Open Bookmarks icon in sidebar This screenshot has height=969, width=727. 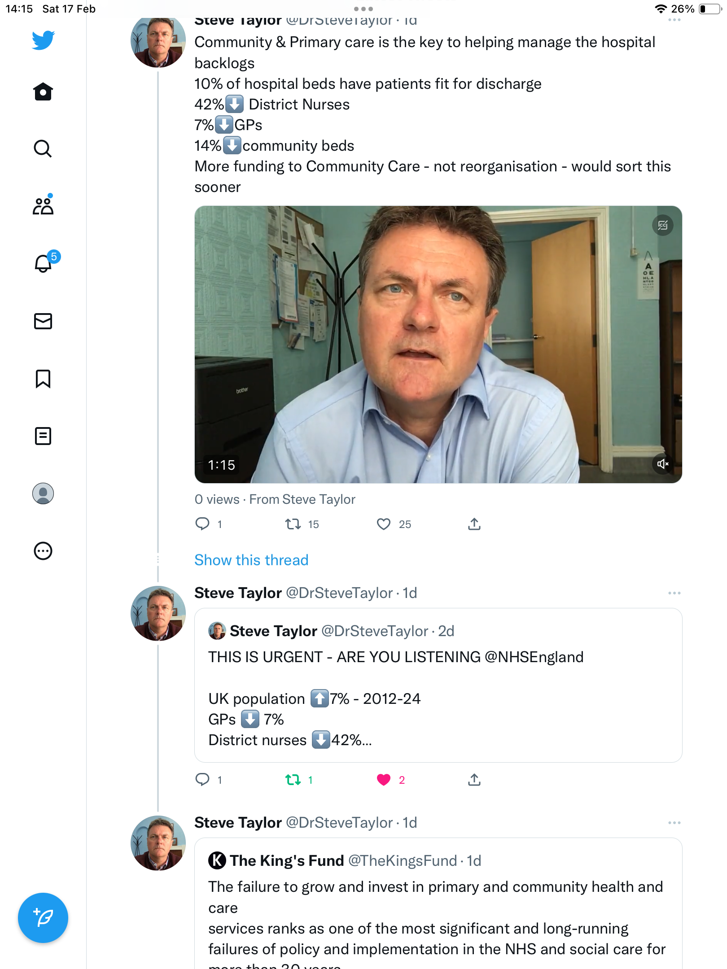(x=43, y=379)
